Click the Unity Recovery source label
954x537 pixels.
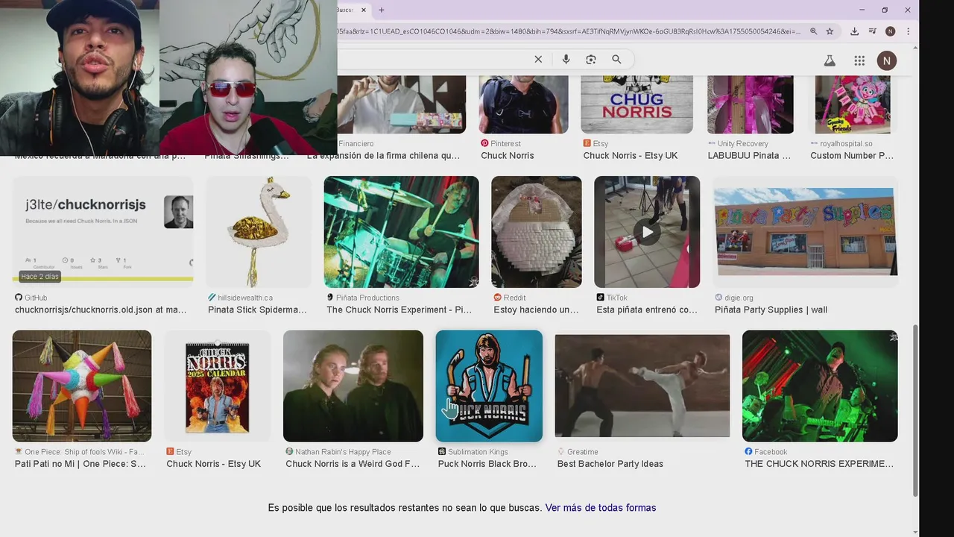[x=738, y=144]
